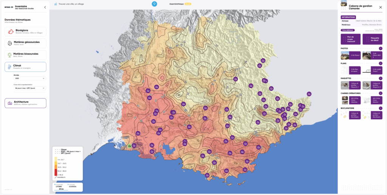The image size is (387, 195).
Task: Enable the Matières géosourcées theme
Action: pyautogui.click(x=25, y=43)
